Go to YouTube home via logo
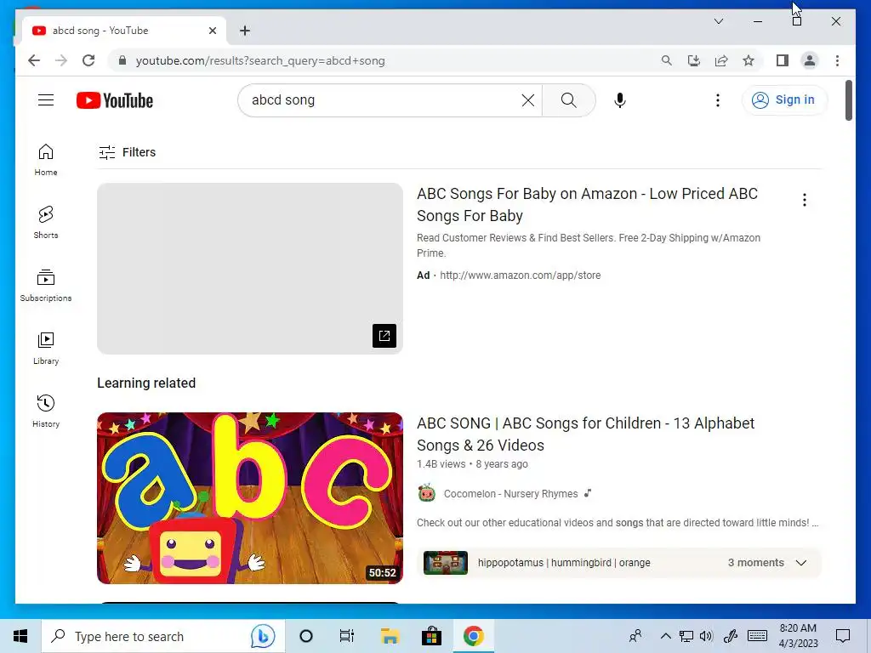The height and width of the screenshot is (653, 871). pyautogui.click(x=115, y=100)
